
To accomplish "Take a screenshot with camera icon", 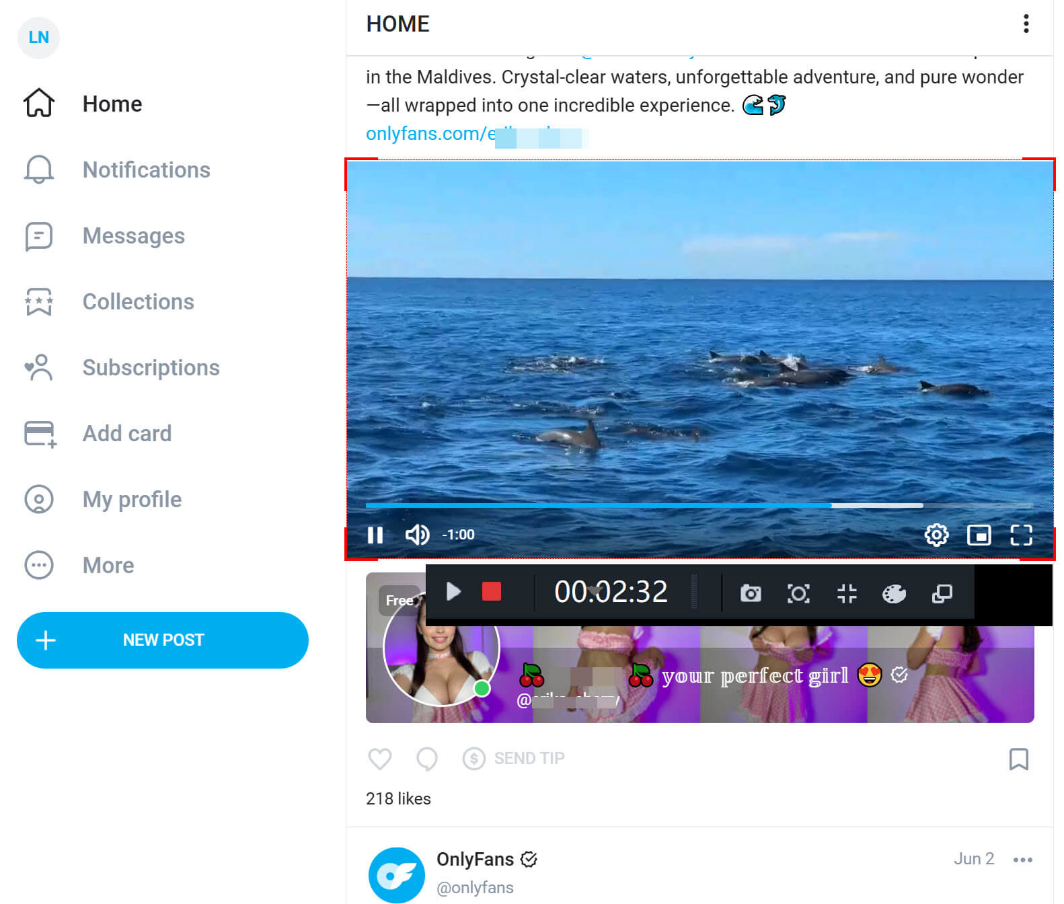I will click(x=751, y=593).
